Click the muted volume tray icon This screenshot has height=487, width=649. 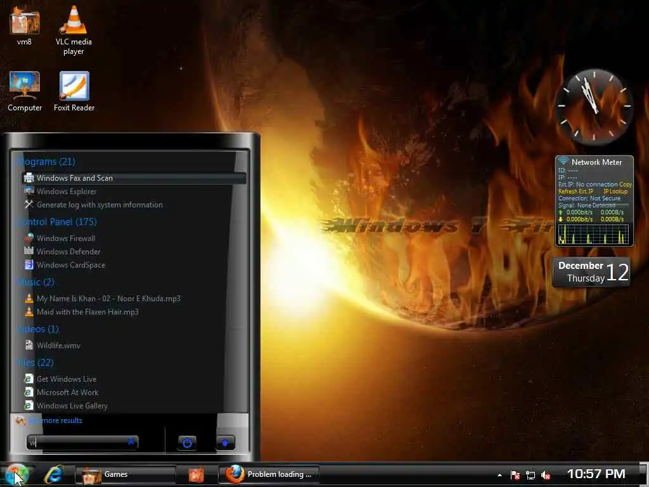(x=546, y=475)
